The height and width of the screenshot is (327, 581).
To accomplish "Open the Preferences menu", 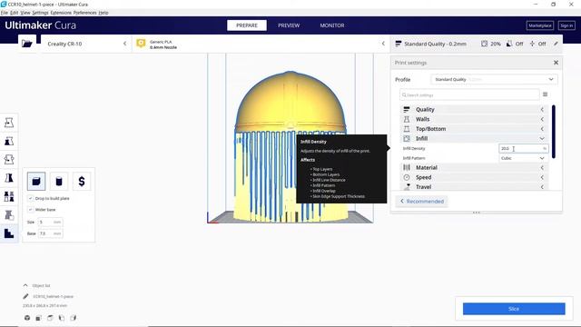I will point(84,13).
